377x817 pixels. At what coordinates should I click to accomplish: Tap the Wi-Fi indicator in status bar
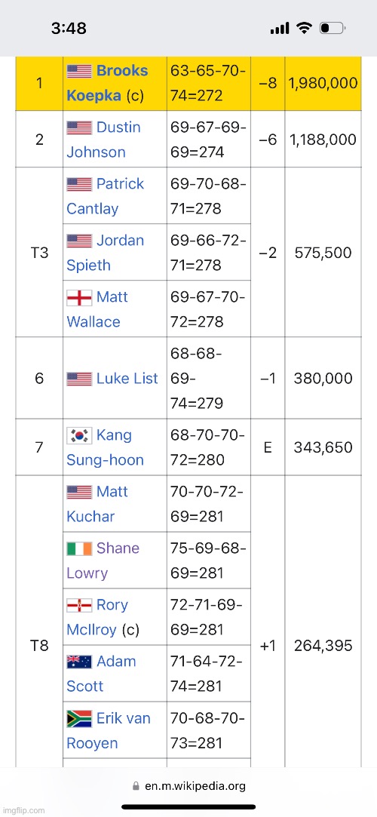(304, 28)
